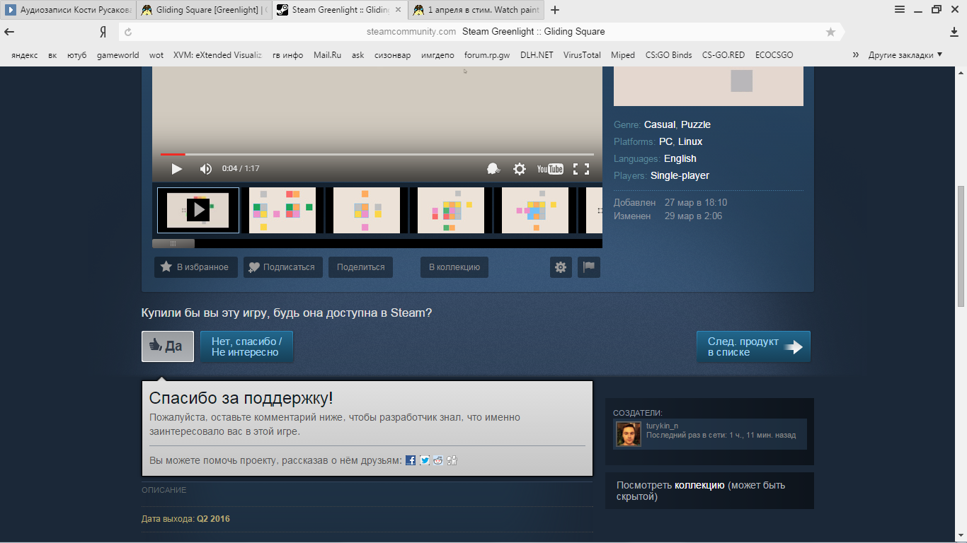Click the address bar
Image resolution: width=967 pixels, height=543 pixels.
[481, 32]
